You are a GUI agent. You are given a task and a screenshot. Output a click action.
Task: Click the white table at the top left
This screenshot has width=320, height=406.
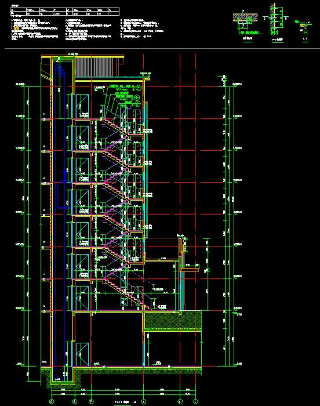[65, 12]
